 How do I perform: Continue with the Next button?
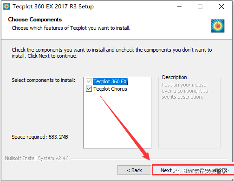tap(194, 170)
